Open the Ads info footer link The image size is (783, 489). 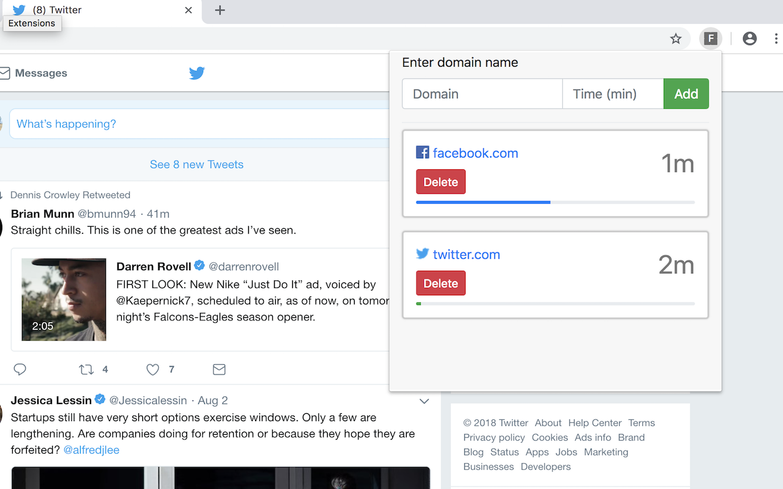coord(593,438)
